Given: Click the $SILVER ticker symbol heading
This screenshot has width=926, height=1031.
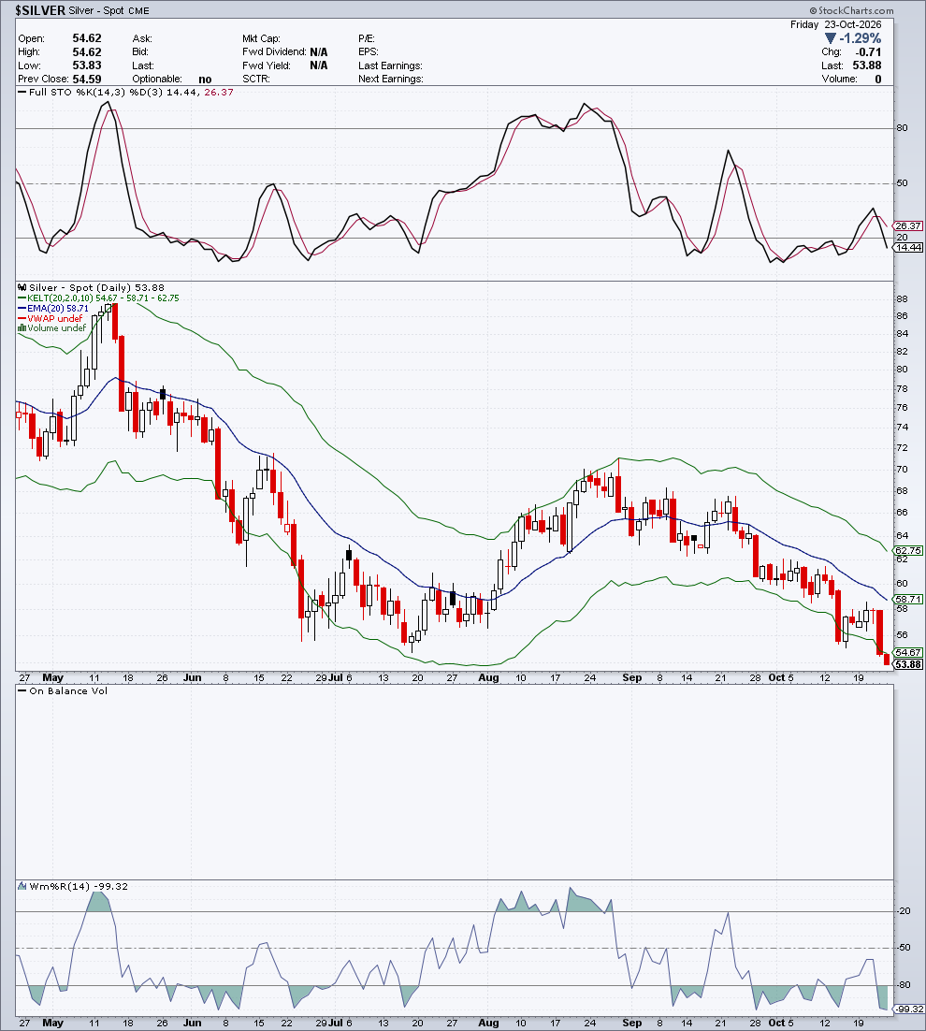Looking at the screenshot, I should point(41,10).
